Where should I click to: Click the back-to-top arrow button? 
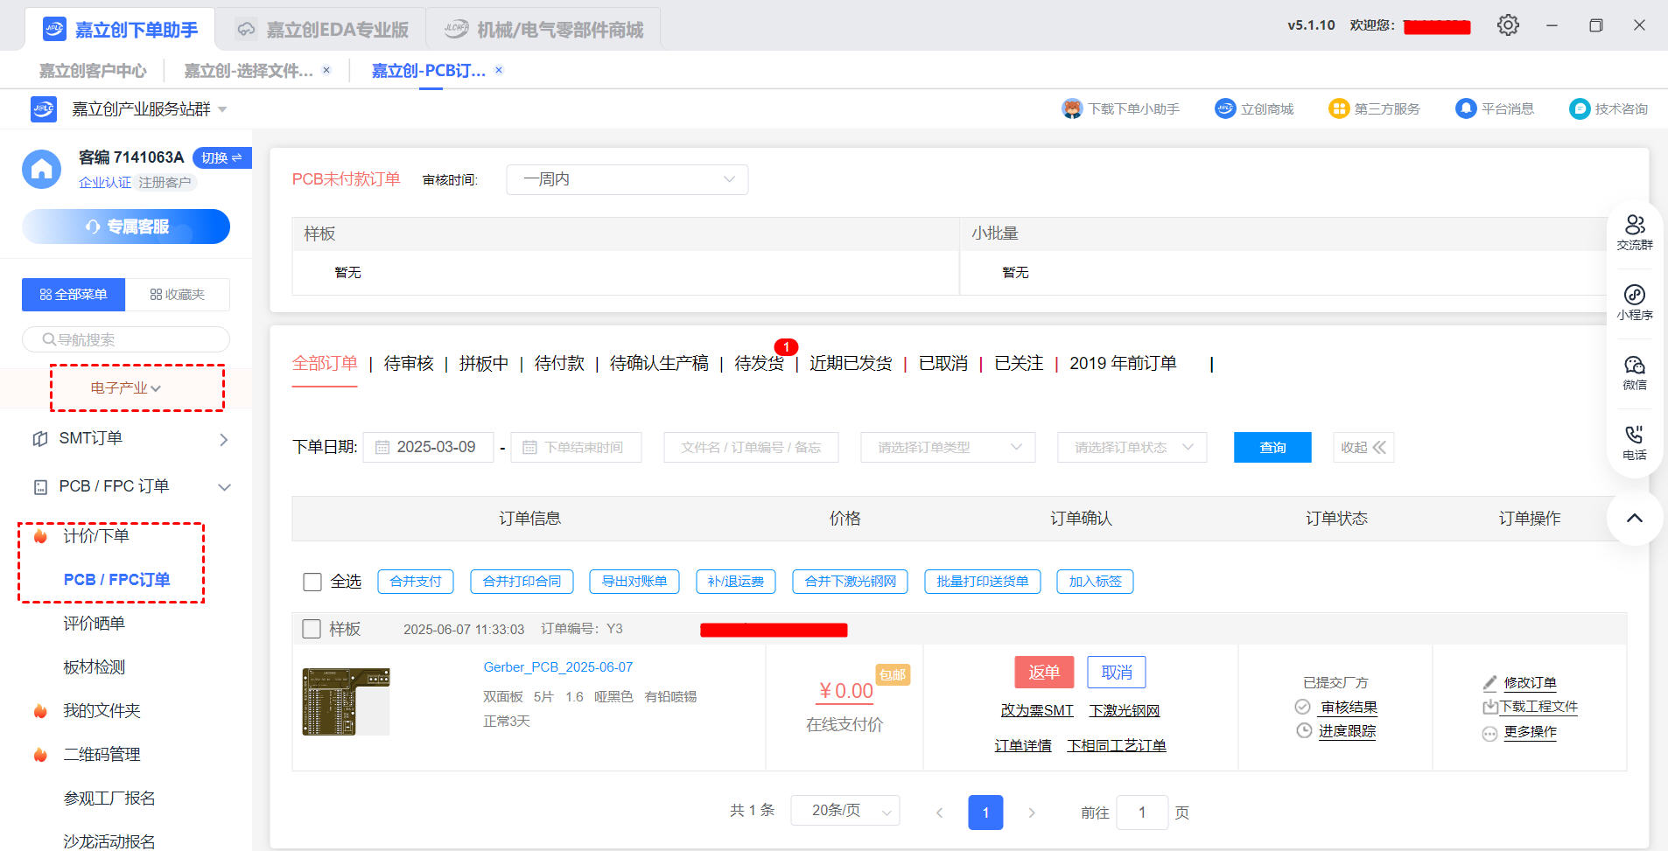click(x=1635, y=518)
